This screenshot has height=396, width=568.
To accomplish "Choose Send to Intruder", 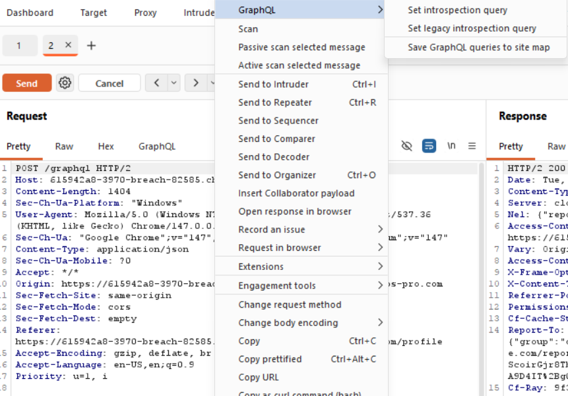I will coord(300,84).
